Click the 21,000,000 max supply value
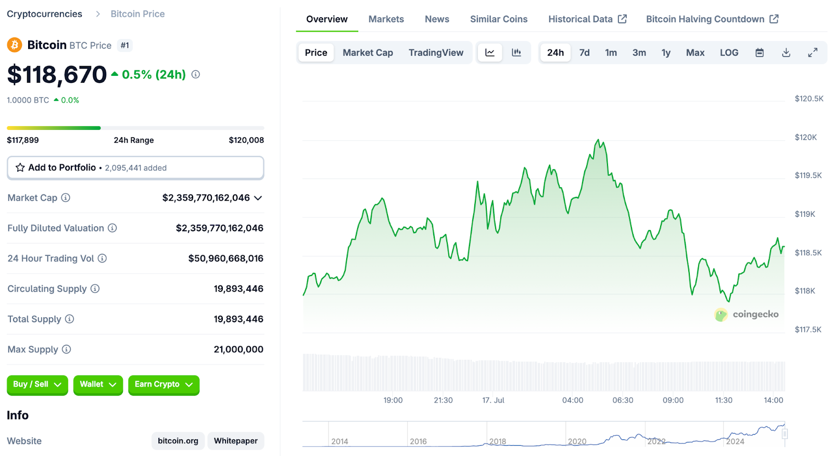Image resolution: width=833 pixels, height=456 pixels. [238, 349]
